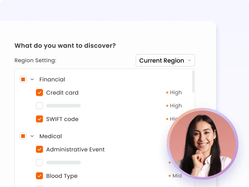The height and width of the screenshot is (187, 249).
Task: Uncheck the SWIFT code checkbox
Action: pyautogui.click(x=39, y=119)
